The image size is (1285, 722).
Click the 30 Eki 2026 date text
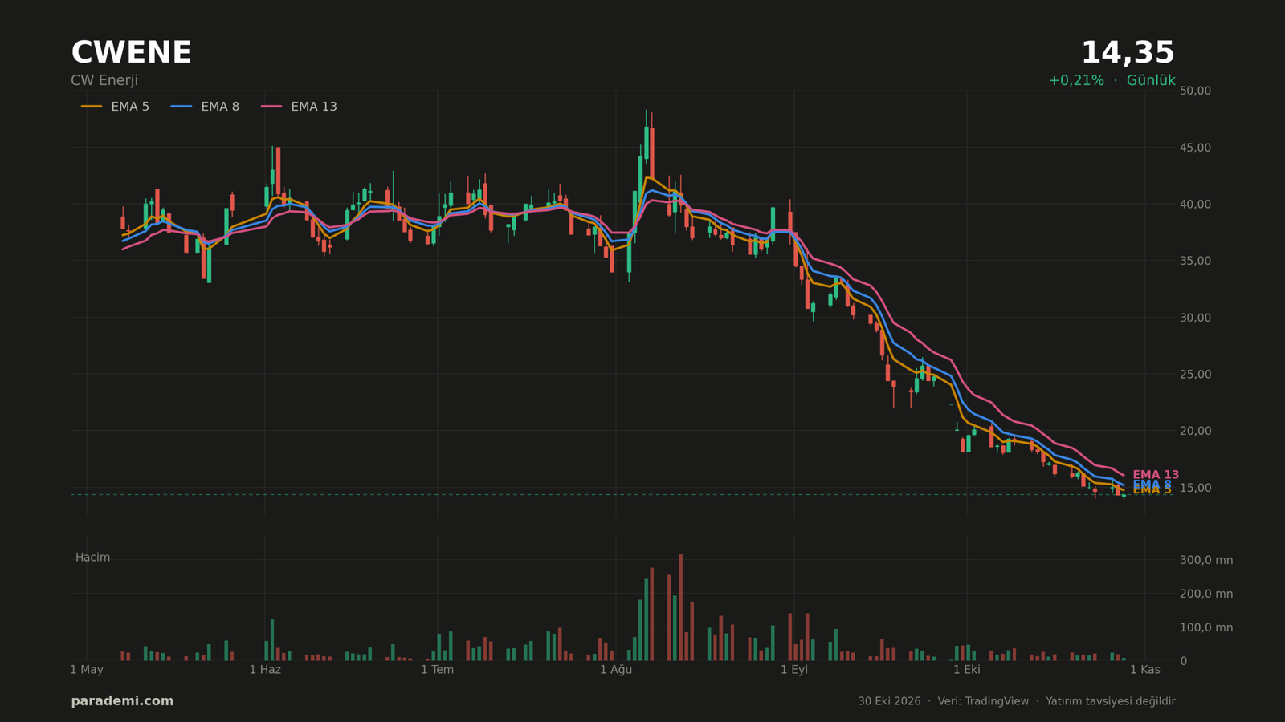[889, 701]
